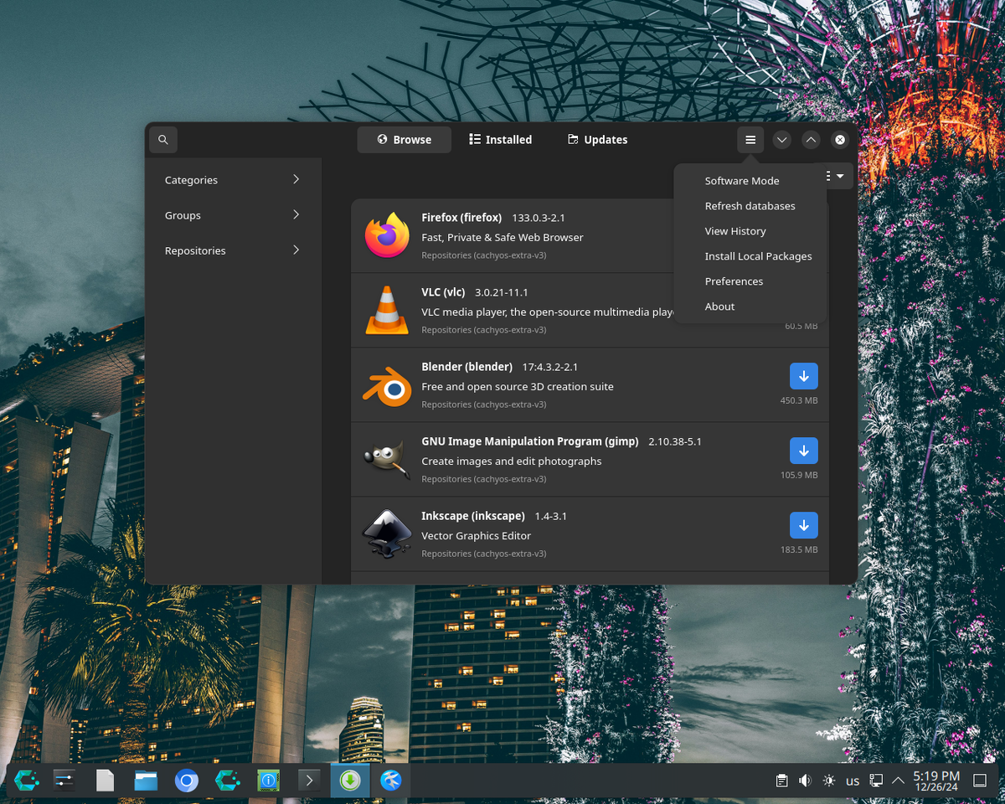Choose Software Mode from the menu
The height and width of the screenshot is (804, 1005).
[742, 181]
